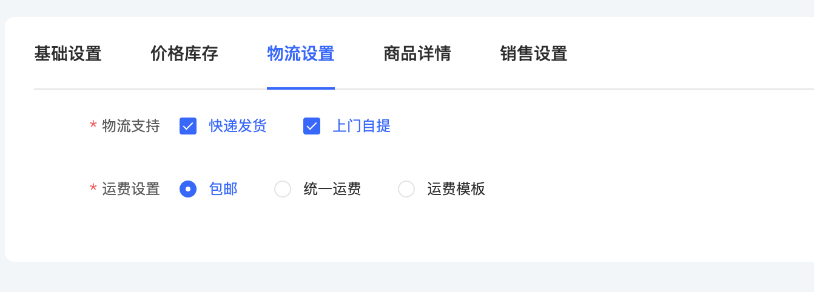Click the 物流支持 field label
Viewport: 814px width, 292px height.
(x=131, y=126)
